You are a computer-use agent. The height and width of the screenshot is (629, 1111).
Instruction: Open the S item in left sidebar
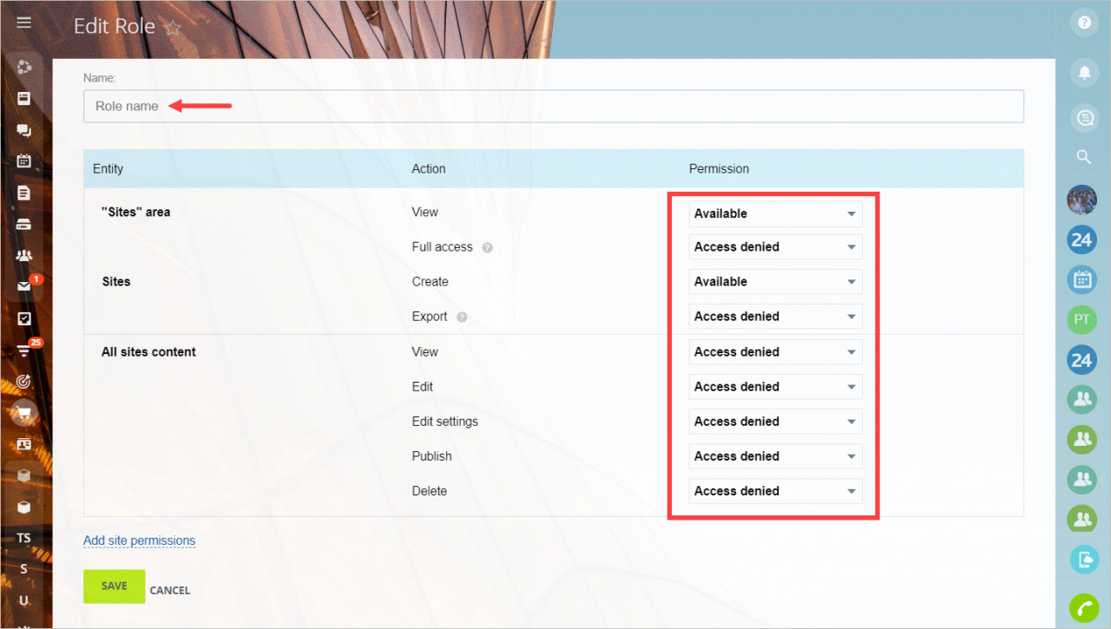pos(23,569)
